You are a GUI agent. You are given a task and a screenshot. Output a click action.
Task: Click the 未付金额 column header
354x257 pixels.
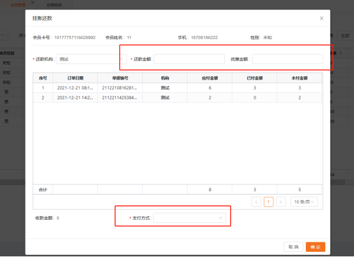coord(300,78)
